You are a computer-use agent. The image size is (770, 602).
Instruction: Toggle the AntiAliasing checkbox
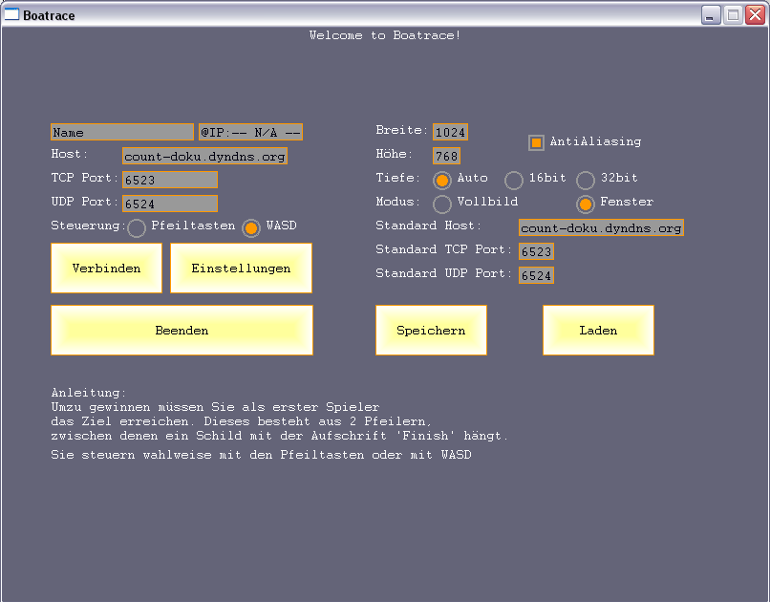coord(537,142)
